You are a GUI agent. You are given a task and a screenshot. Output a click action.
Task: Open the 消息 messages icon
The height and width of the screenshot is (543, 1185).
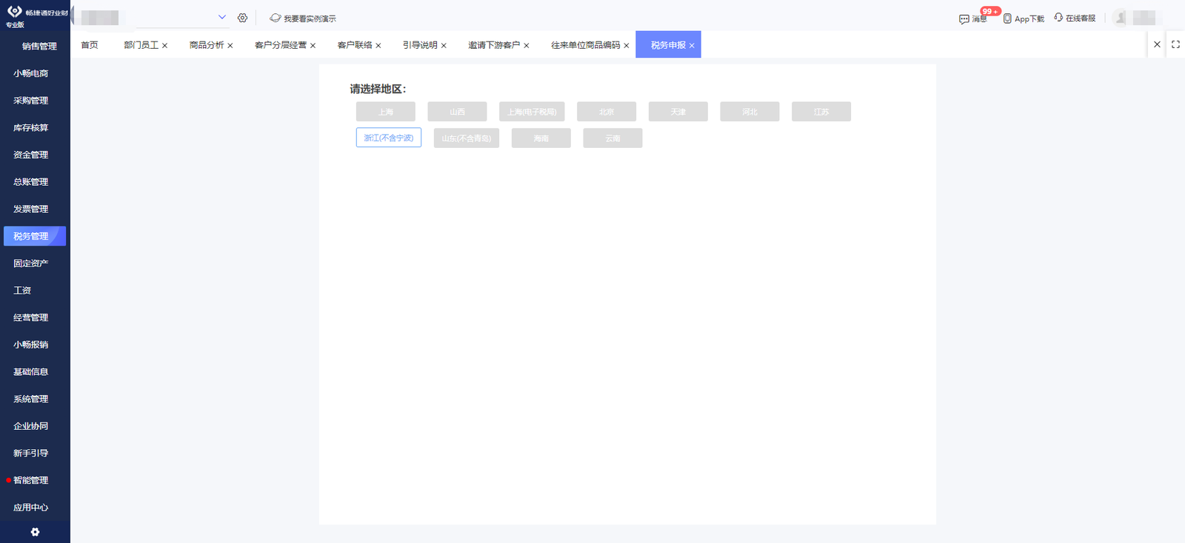[964, 18]
